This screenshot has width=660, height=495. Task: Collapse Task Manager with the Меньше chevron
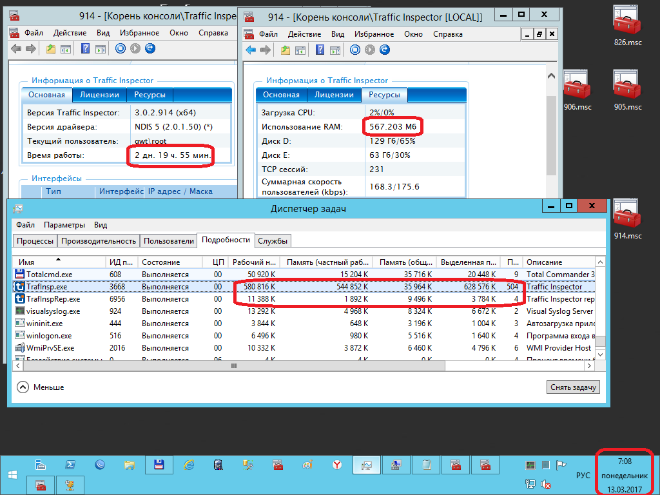pyautogui.click(x=23, y=387)
